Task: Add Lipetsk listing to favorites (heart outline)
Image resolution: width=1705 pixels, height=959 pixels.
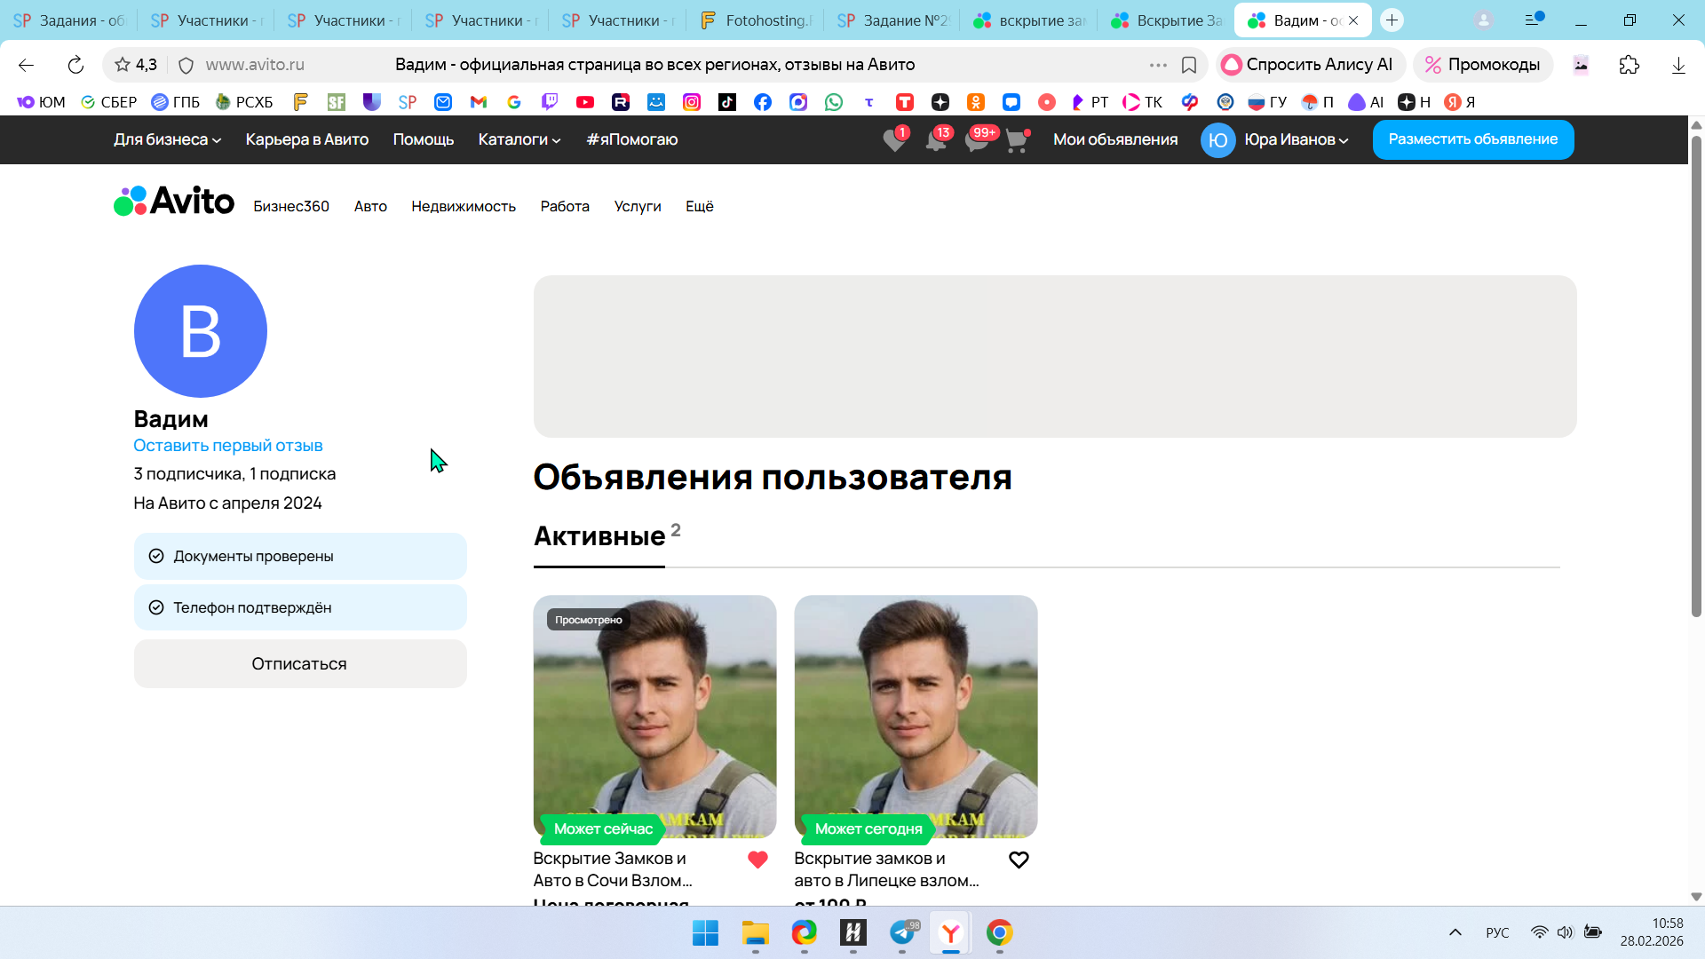Action: [x=1019, y=860]
